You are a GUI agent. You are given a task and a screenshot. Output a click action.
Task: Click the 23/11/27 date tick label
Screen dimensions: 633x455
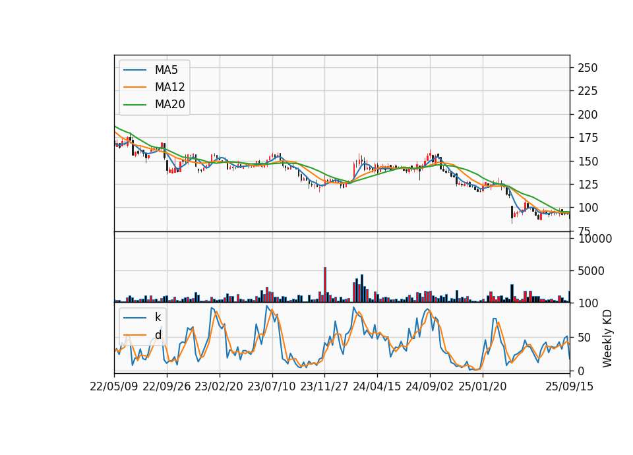(324, 386)
